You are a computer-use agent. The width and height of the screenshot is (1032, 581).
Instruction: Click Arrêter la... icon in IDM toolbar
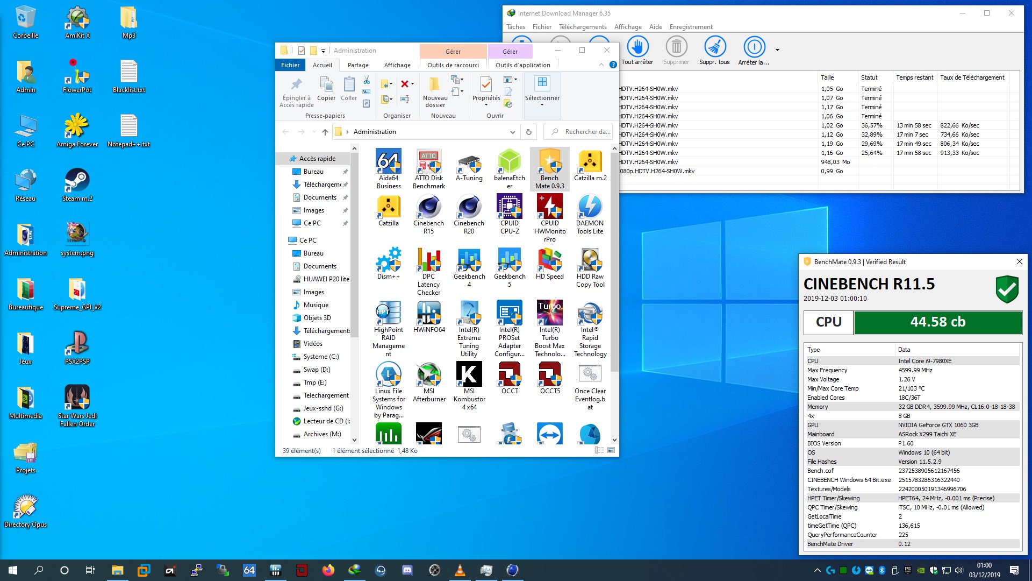pyautogui.click(x=754, y=52)
